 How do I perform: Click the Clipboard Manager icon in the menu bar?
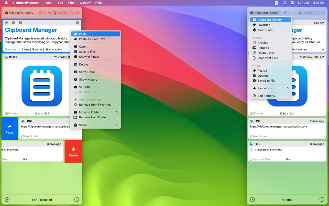(277, 3)
